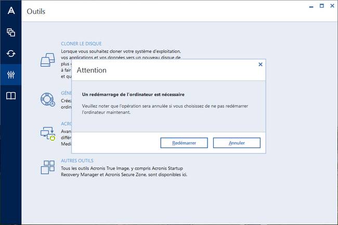This screenshot has height=225, width=338.
Task: Open the CLONER LE DISQUE link
Action: (81, 44)
